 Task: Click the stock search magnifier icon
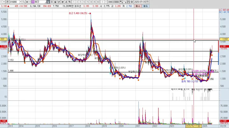point(24,2)
